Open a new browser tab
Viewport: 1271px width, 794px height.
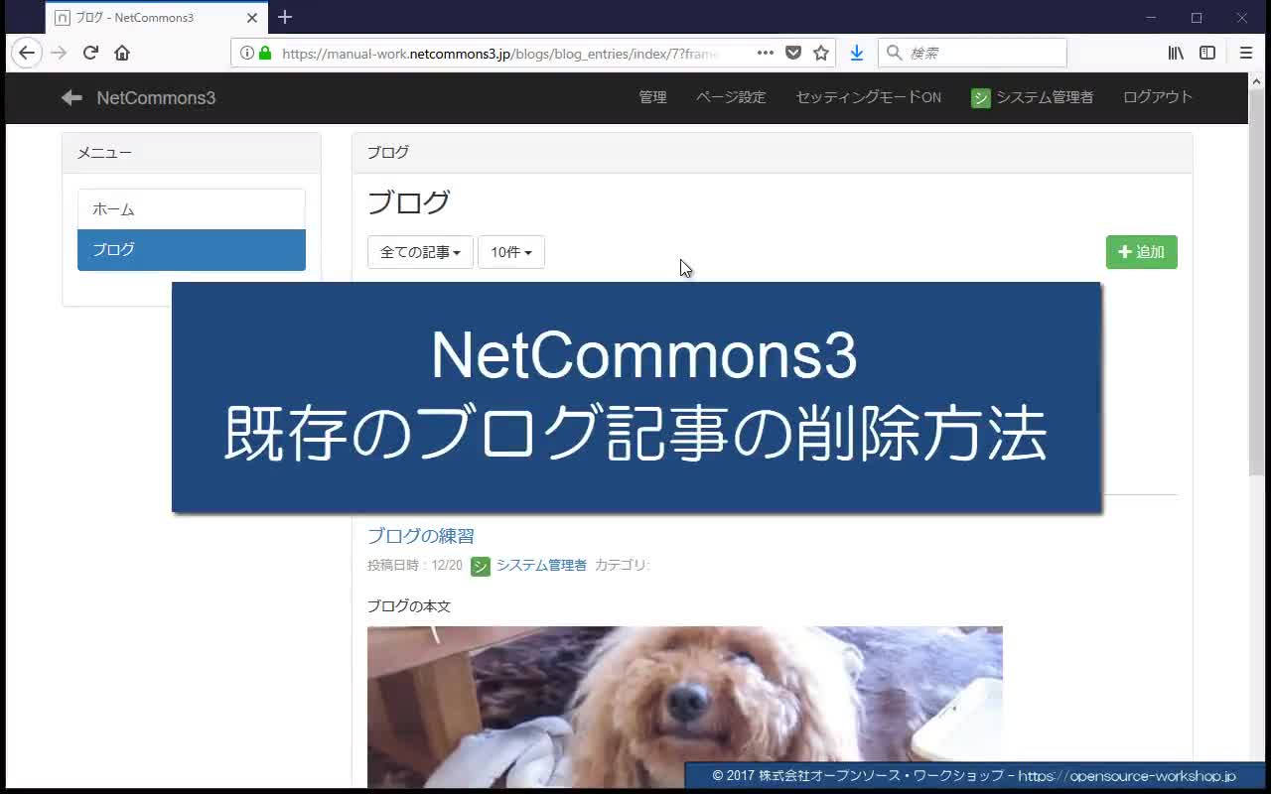pyautogui.click(x=285, y=17)
